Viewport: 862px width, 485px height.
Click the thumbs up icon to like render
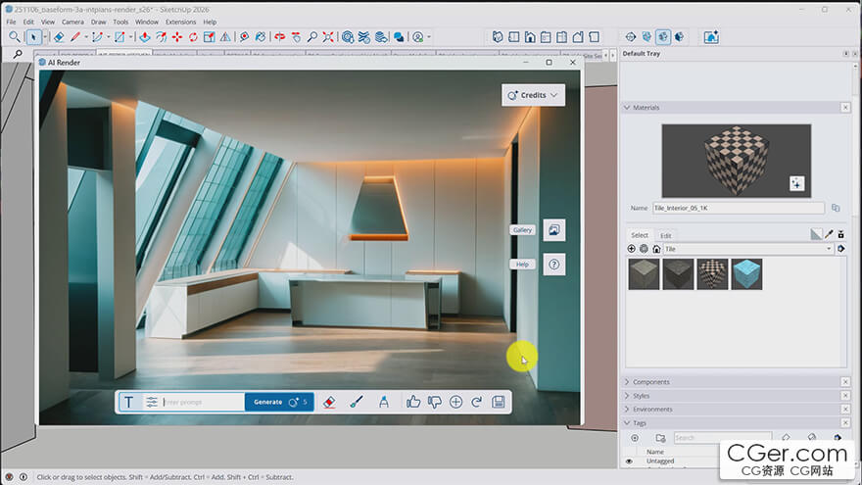coord(413,402)
